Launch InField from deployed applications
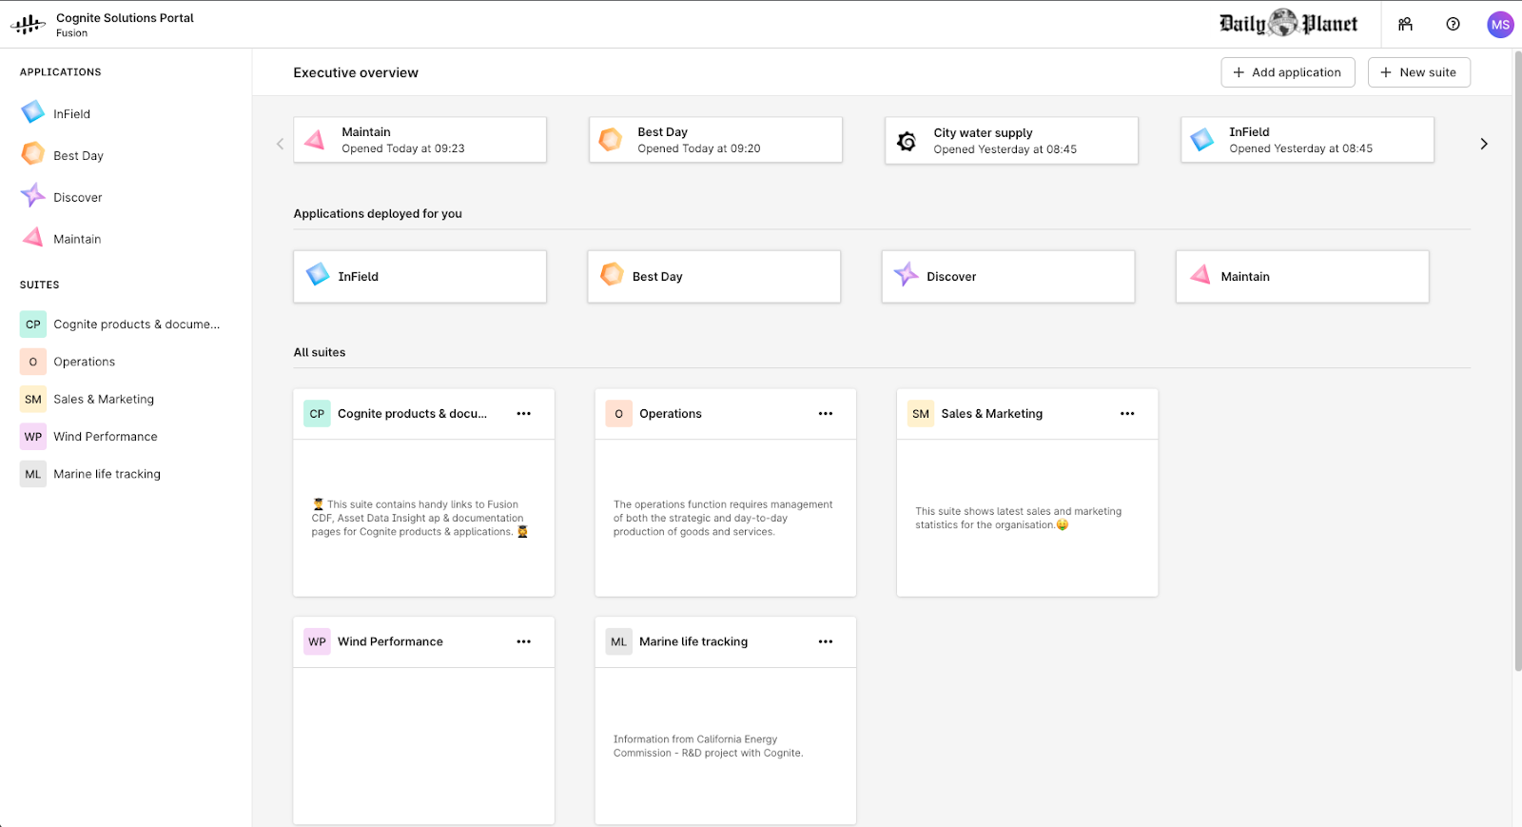Viewport: 1522px width, 827px height. tap(420, 277)
